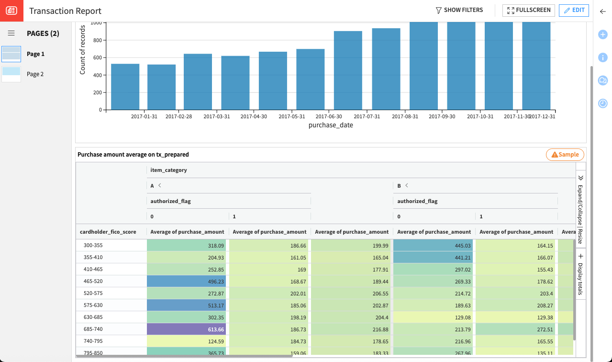Click the double-chevron to expand the side panel
Screen dimensions: 612x362
coord(580,177)
